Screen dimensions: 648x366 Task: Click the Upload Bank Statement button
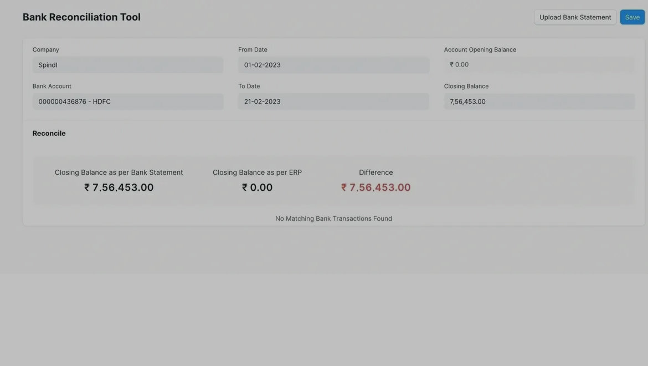575,17
